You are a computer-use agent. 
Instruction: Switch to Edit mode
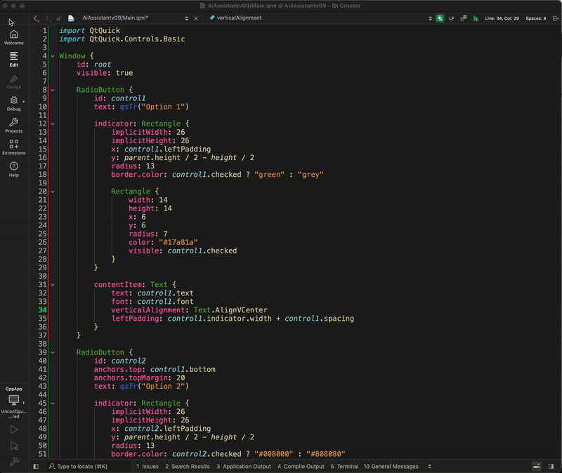[x=14, y=59]
